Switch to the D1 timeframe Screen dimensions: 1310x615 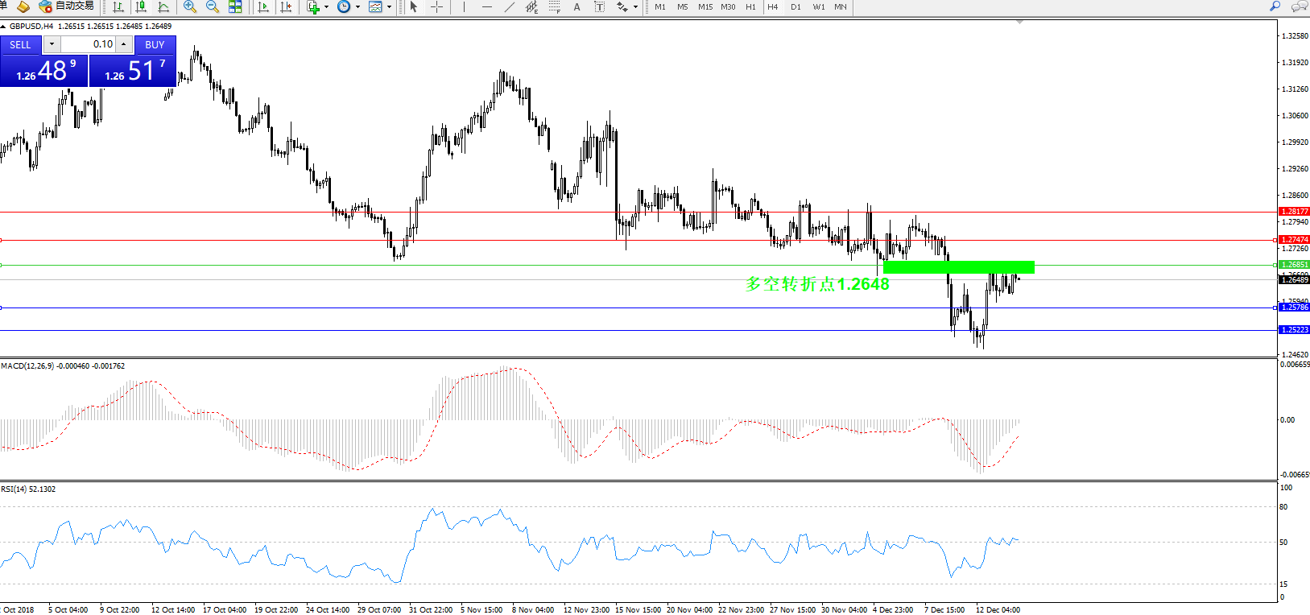point(796,6)
